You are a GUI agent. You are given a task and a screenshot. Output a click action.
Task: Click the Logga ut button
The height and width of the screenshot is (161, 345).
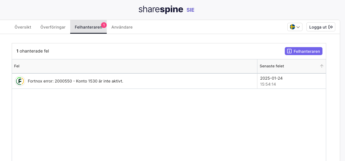(321, 27)
